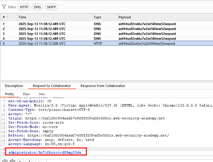Toggle the SMTP filter pill
Viewport: 213px width, 162px height.
[x=51, y=7]
